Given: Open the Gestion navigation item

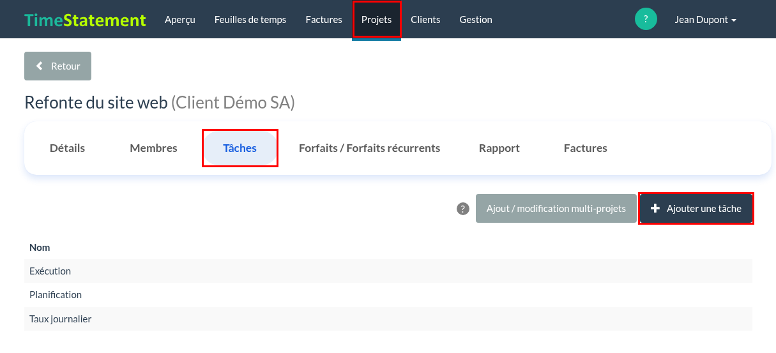Looking at the screenshot, I should tap(476, 20).
